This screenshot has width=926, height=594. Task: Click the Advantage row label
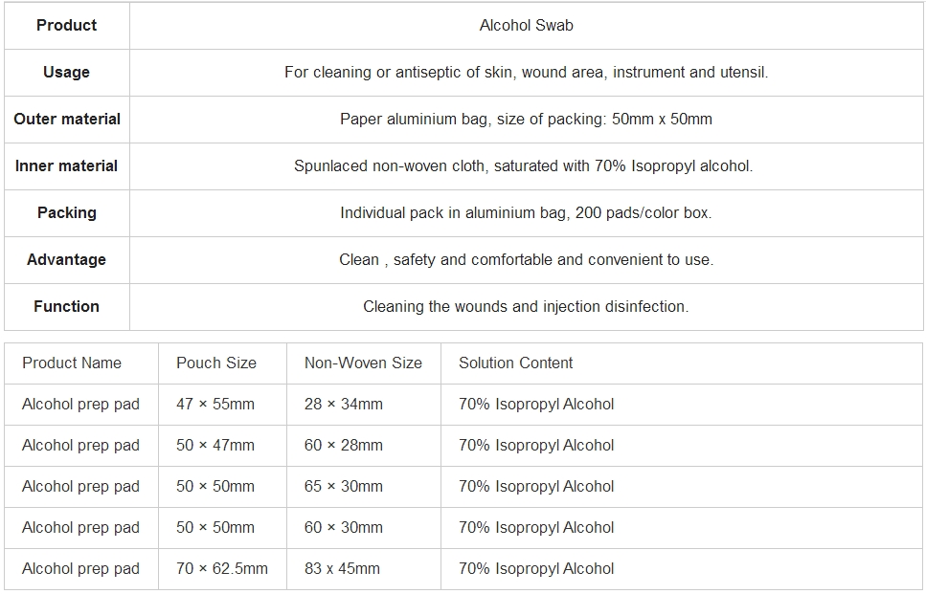66,259
